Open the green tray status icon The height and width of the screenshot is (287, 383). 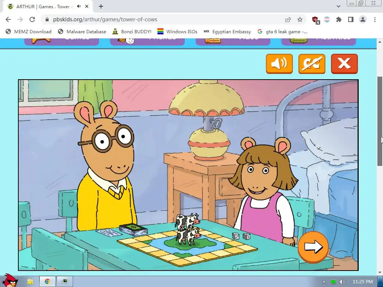(333, 282)
